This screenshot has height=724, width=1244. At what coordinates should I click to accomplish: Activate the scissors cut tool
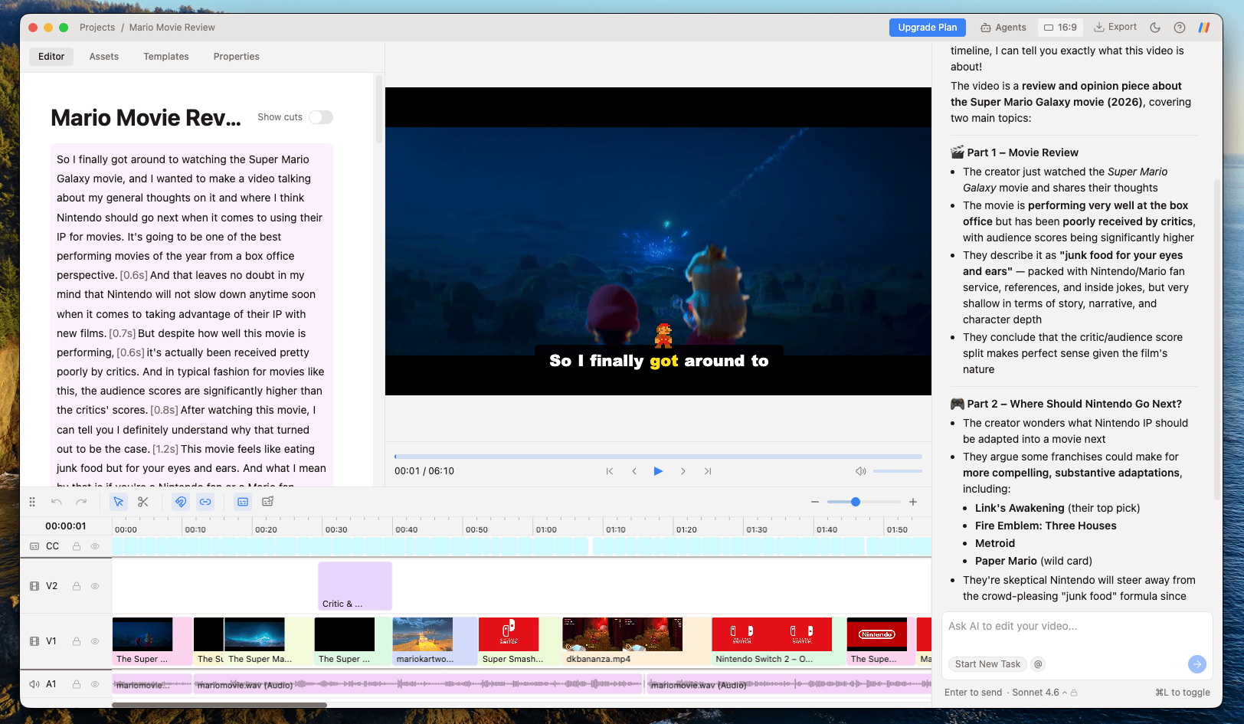(x=143, y=502)
